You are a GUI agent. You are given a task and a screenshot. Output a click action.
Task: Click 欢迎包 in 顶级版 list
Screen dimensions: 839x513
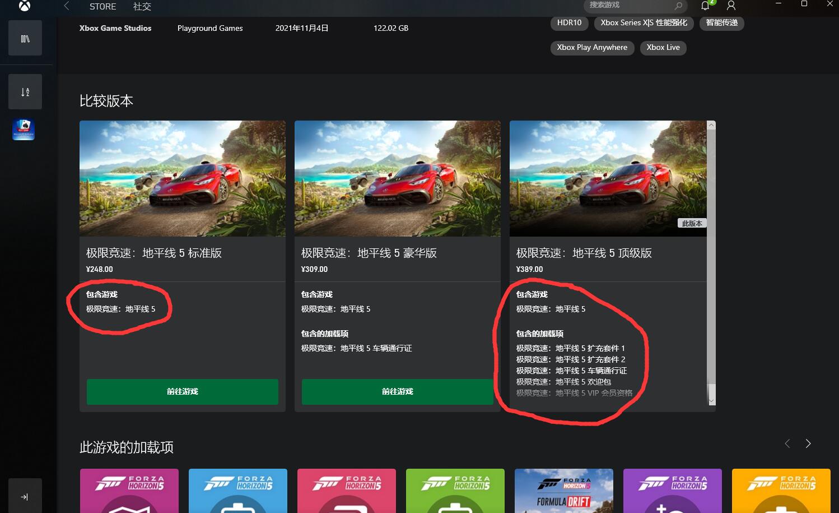[563, 382]
